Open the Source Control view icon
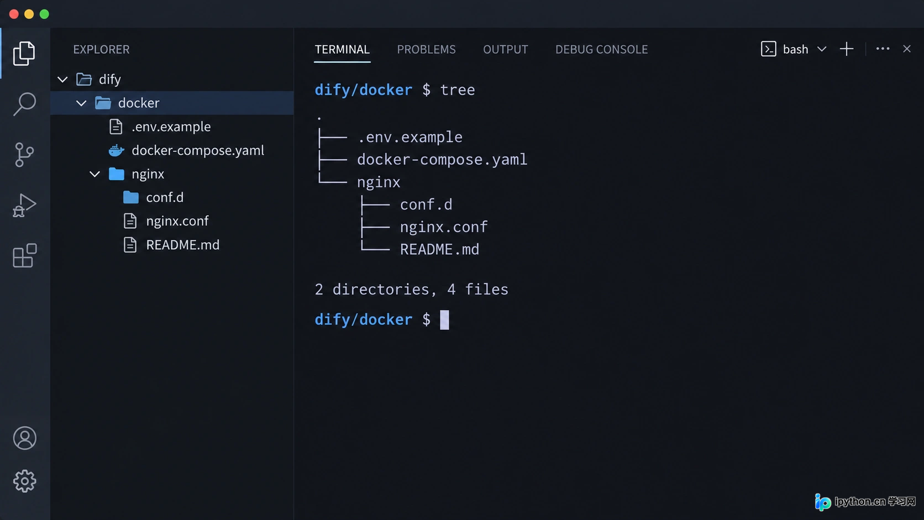The image size is (924, 520). pyautogui.click(x=24, y=155)
